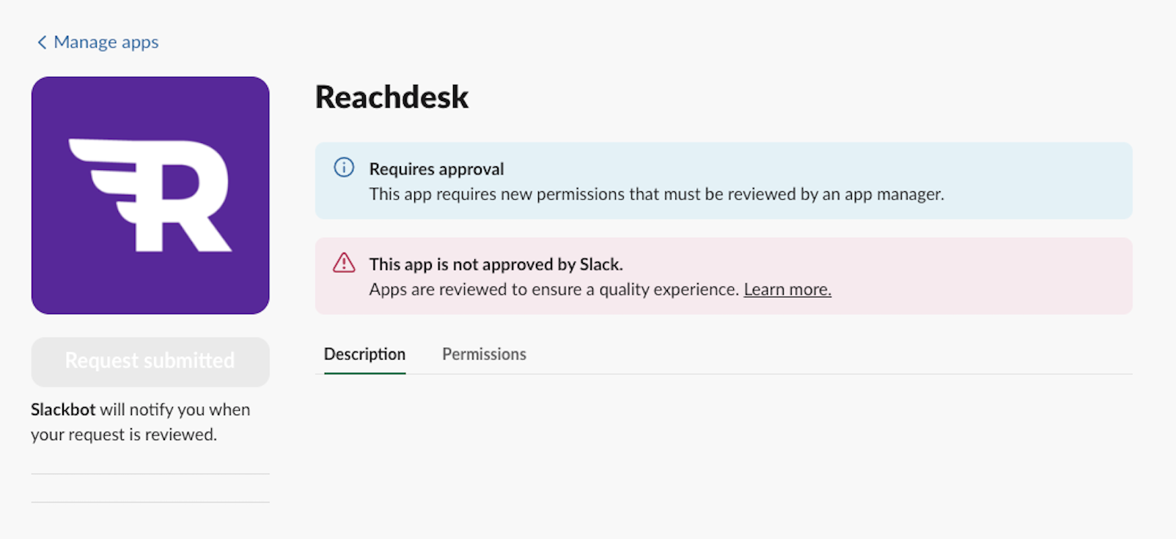
Task: Click 'This app requires new permissions' message
Action: pyautogui.click(x=656, y=194)
